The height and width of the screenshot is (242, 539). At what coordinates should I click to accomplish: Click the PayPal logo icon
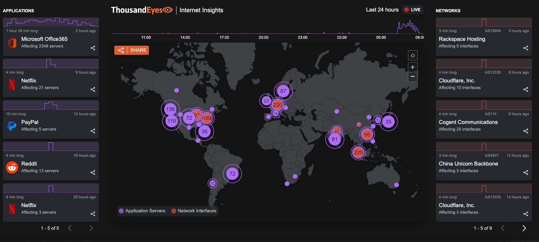pyautogui.click(x=12, y=126)
